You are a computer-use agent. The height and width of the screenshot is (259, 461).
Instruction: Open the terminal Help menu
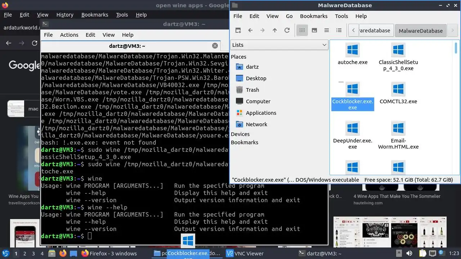127,35
